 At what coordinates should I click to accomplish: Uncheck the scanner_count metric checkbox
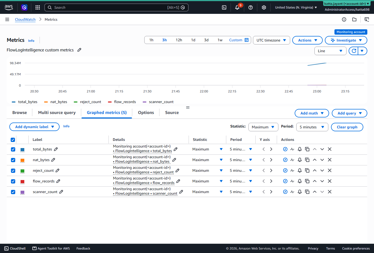pos(13,192)
